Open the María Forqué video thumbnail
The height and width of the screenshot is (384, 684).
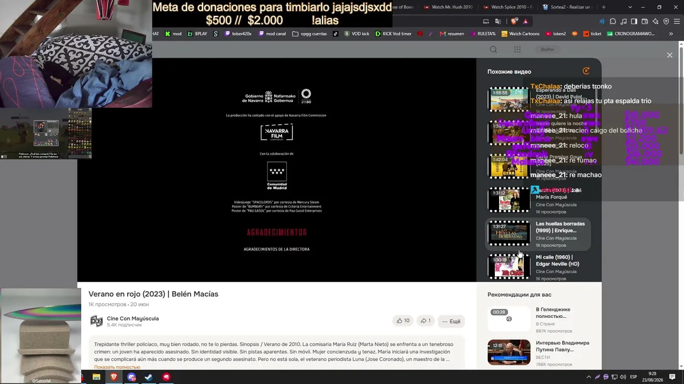click(509, 199)
